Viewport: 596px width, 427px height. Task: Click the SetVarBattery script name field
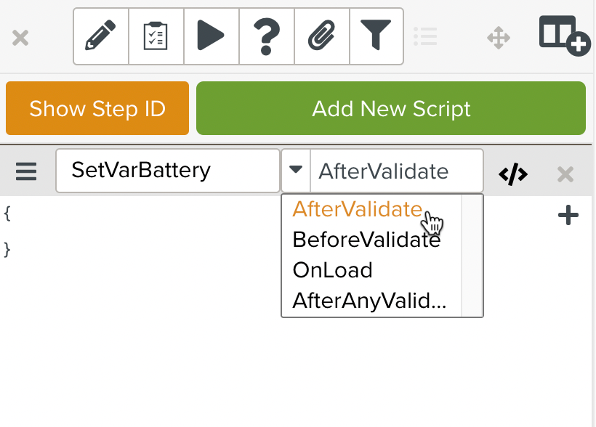[x=168, y=171]
